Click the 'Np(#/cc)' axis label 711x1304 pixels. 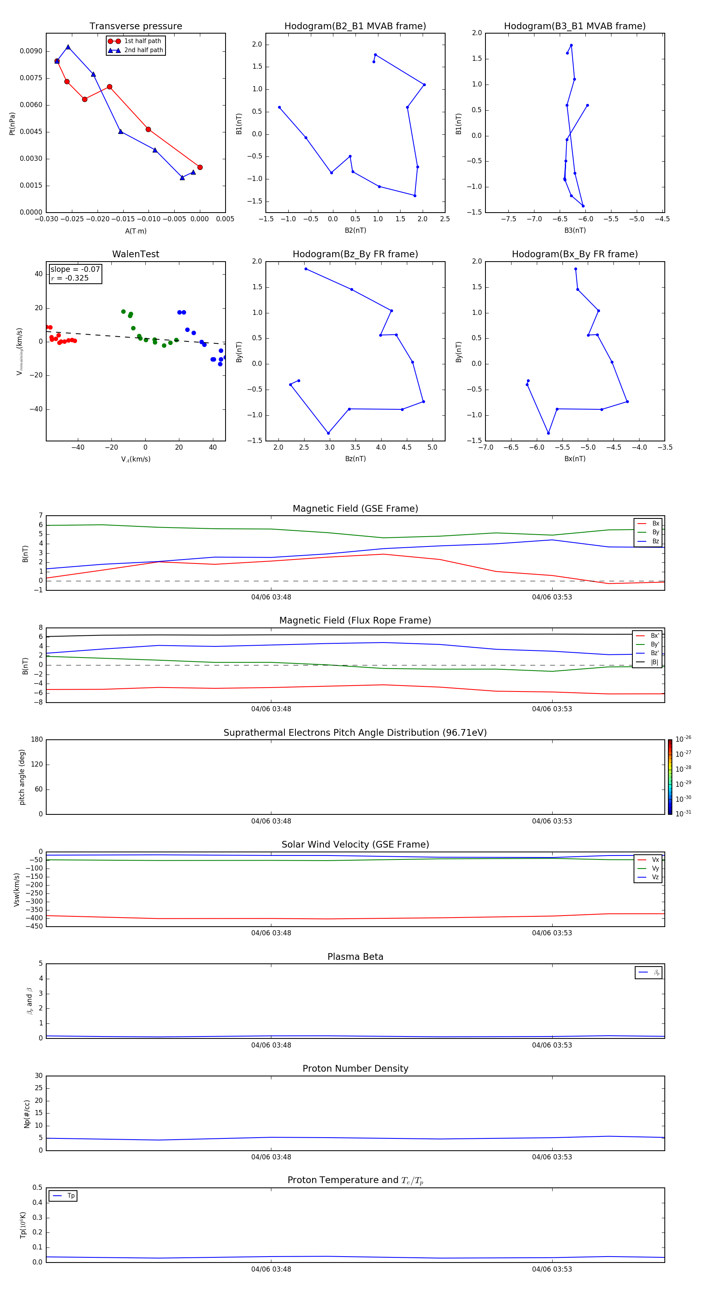tap(26, 1114)
